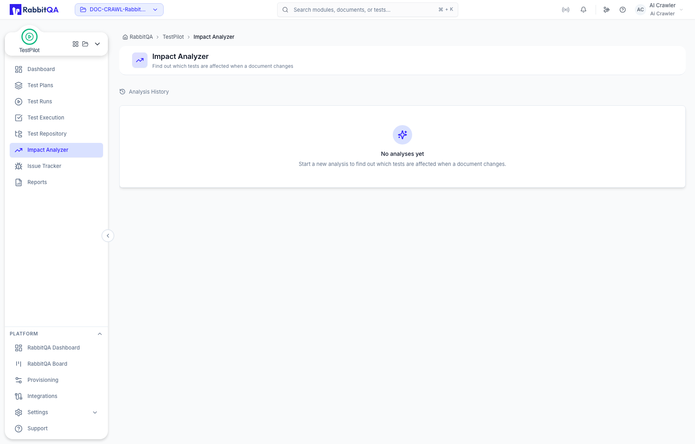Screen dimensions: 695x444
Task: Expand the AI Crawler account menu chevron
Action: coord(681,10)
